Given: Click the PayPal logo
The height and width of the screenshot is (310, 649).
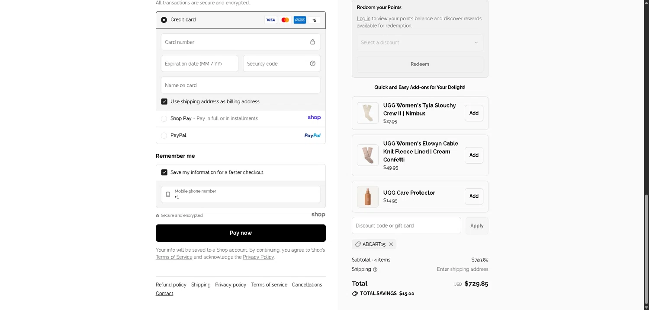Looking at the screenshot, I should point(312,136).
